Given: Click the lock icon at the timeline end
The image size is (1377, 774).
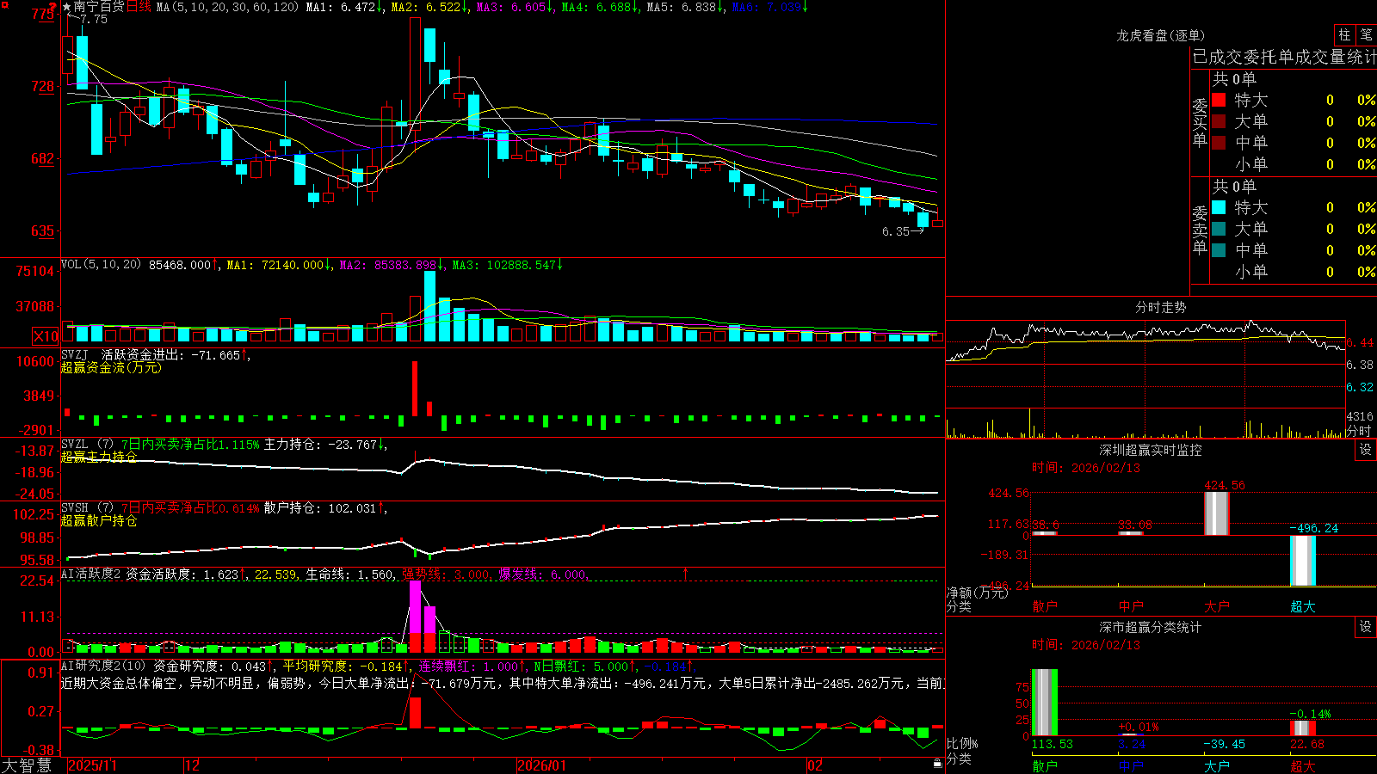Looking at the screenshot, I should pos(937,763).
